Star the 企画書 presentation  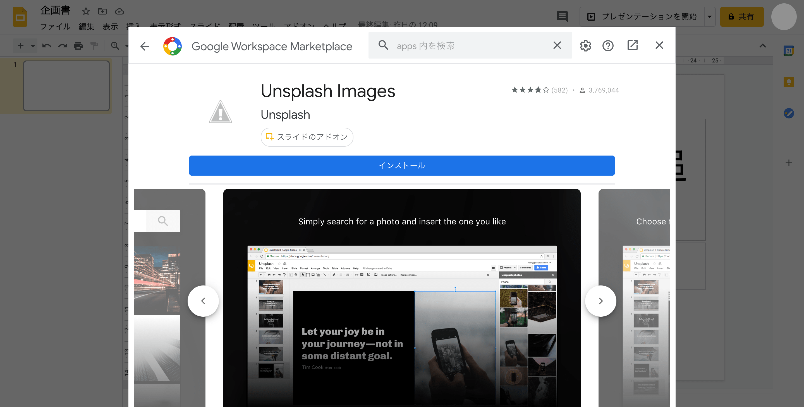pyautogui.click(x=86, y=11)
